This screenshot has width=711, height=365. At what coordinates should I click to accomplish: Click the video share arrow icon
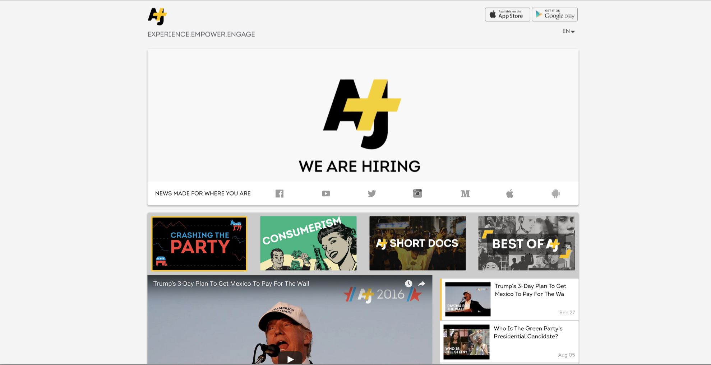pos(422,284)
